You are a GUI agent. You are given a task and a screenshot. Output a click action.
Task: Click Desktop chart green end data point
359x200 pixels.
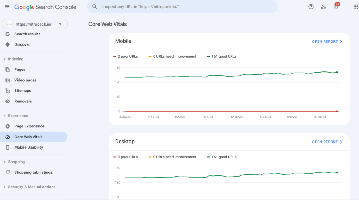(x=337, y=173)
